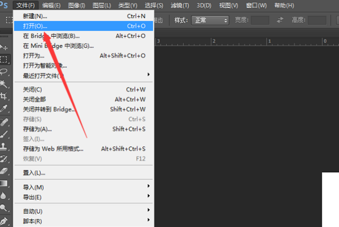
Task: Choose 存储为(A)... menu entry
Action: coord(84,129)
